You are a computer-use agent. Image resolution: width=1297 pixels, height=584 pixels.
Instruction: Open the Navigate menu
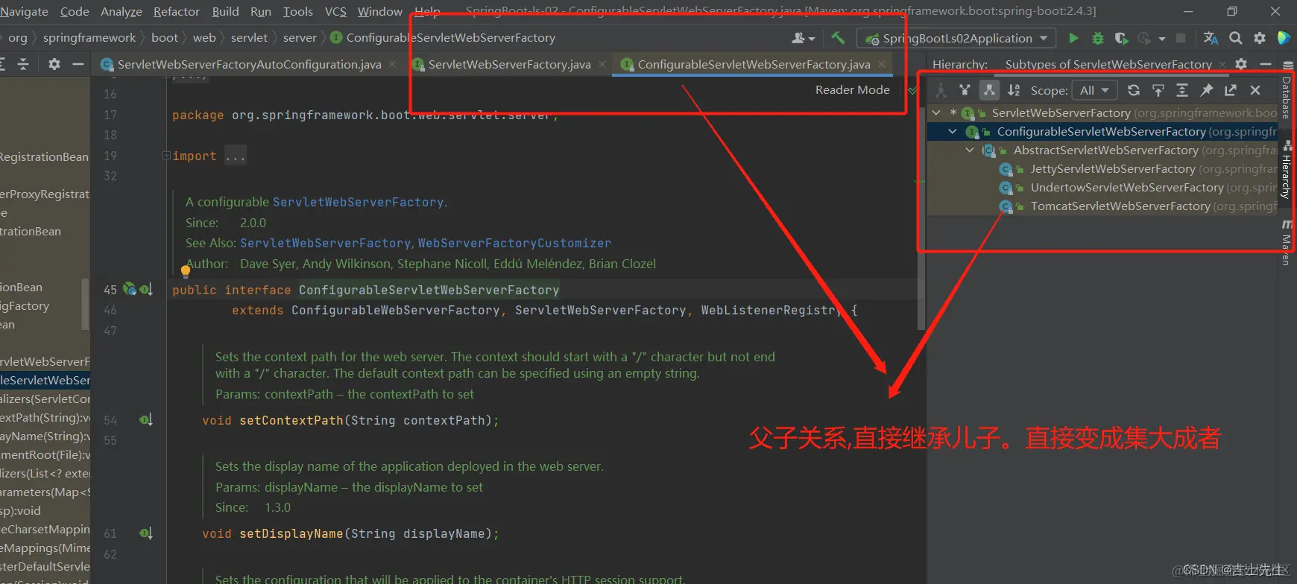pyautogui.click(x=24, y=11)
